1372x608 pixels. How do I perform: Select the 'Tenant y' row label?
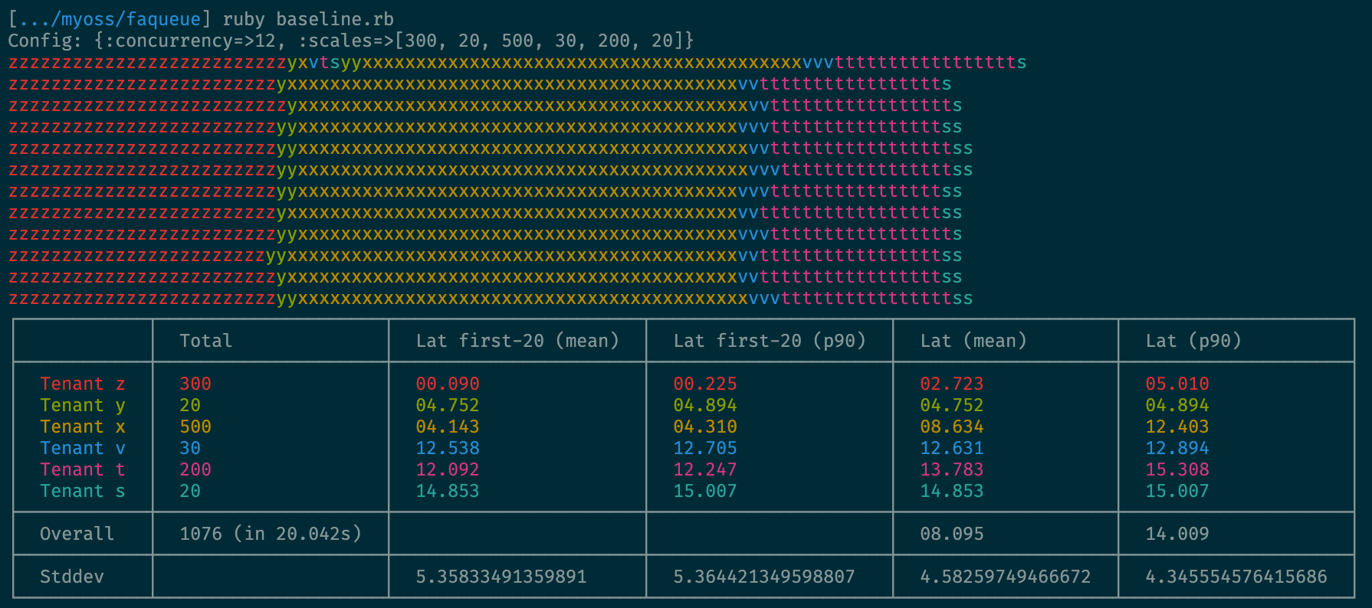[83, 405]
